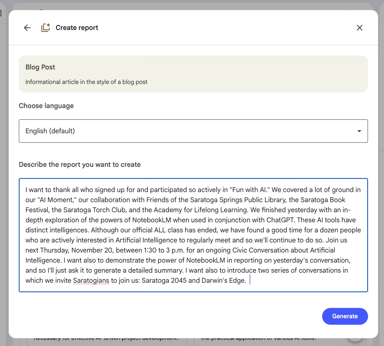
Task: Close the Create report dialog
Action: point(359,28)
